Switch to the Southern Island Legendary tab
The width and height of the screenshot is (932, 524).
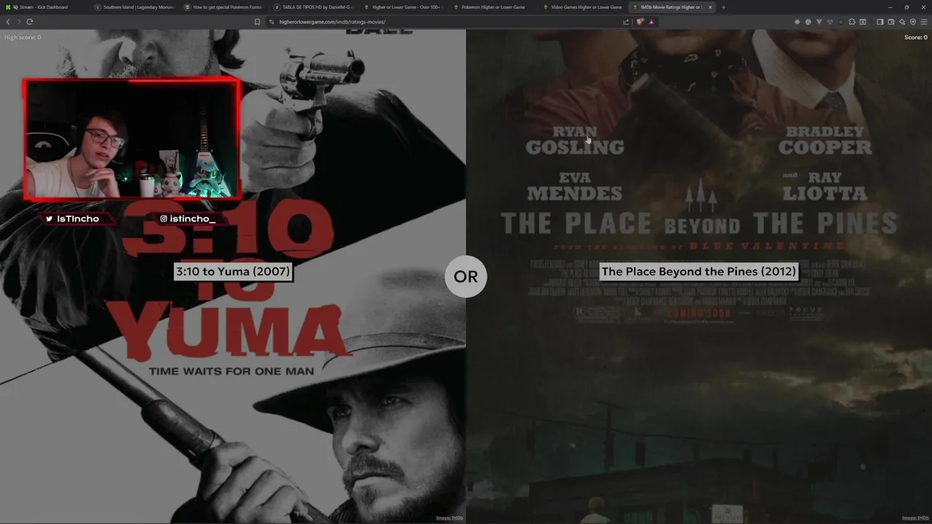click(x=135, y=7)
